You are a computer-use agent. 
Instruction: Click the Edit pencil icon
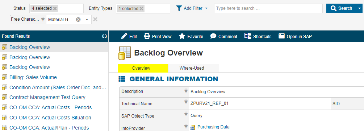pyautogui.click(x=124, y=36)
